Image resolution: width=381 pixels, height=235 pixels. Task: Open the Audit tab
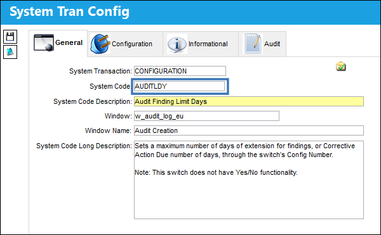262,44
